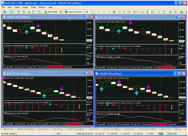Switch to the GBPJPY,M1 chart tab

(x=8, y=129)
